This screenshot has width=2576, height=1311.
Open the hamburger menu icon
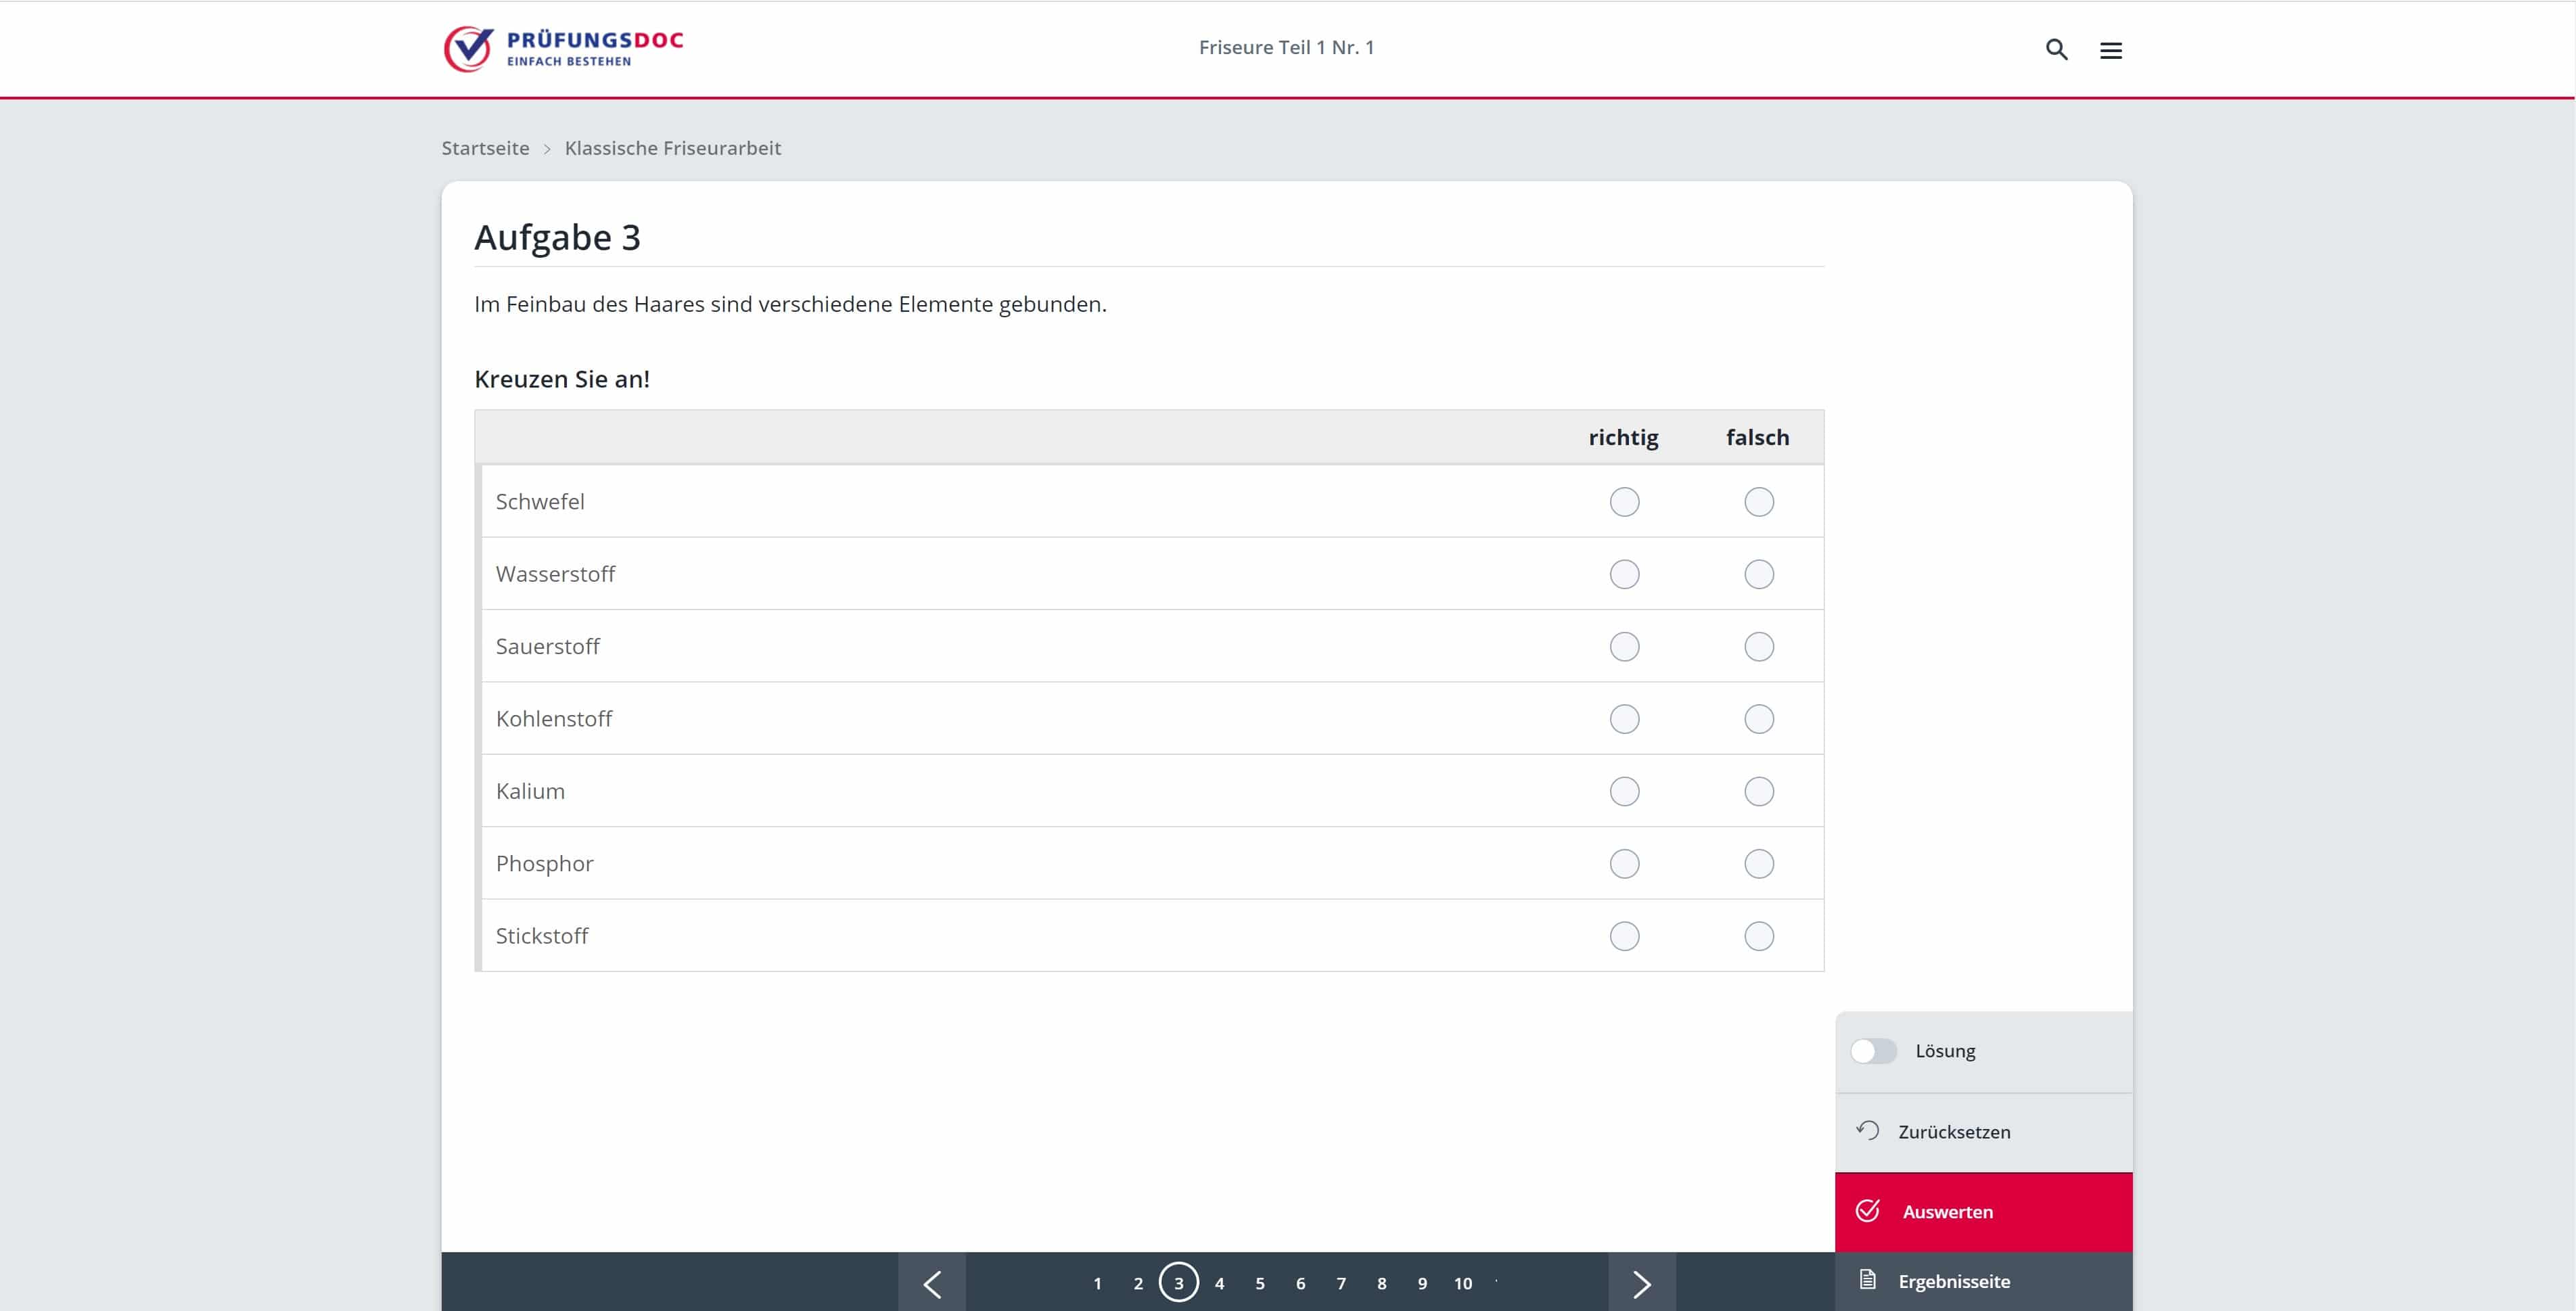2110,50
